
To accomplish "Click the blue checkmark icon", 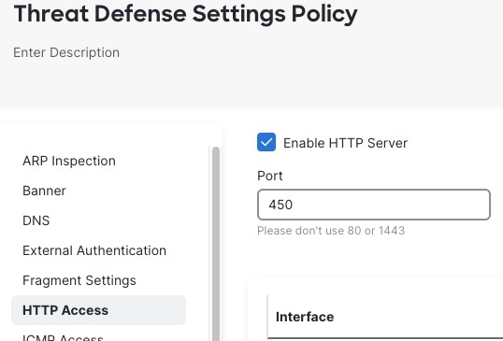I will click(266, 142).
